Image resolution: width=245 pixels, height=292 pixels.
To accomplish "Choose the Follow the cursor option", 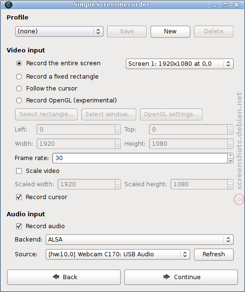I will [19, 89].
